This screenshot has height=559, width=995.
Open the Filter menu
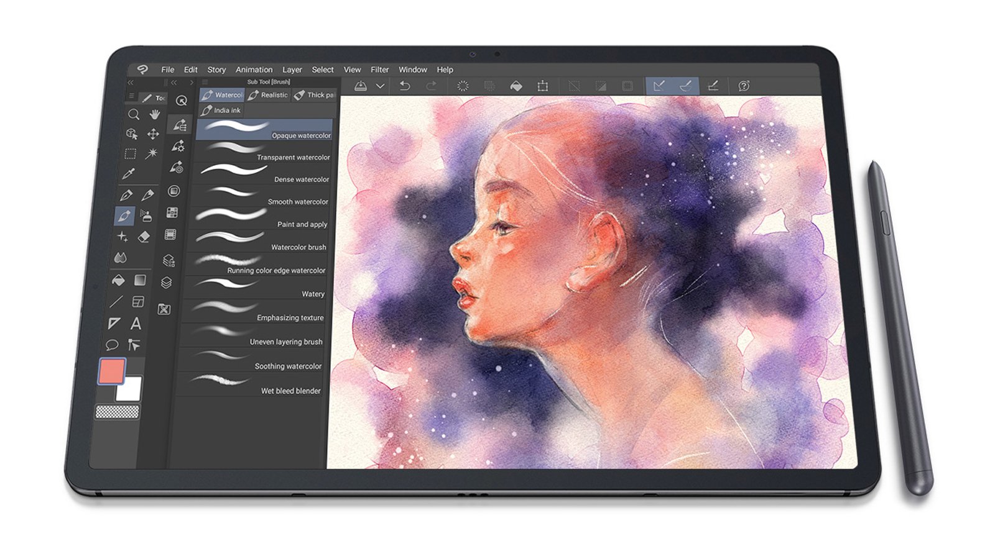coord(379,70)
